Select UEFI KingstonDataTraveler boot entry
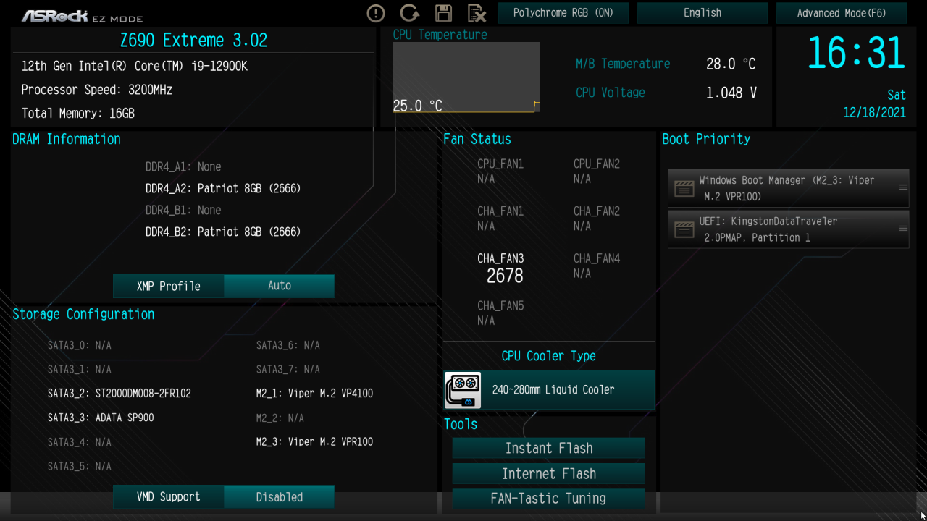The width and height of the screenshot is (927, 521). (x=788, y=229)
